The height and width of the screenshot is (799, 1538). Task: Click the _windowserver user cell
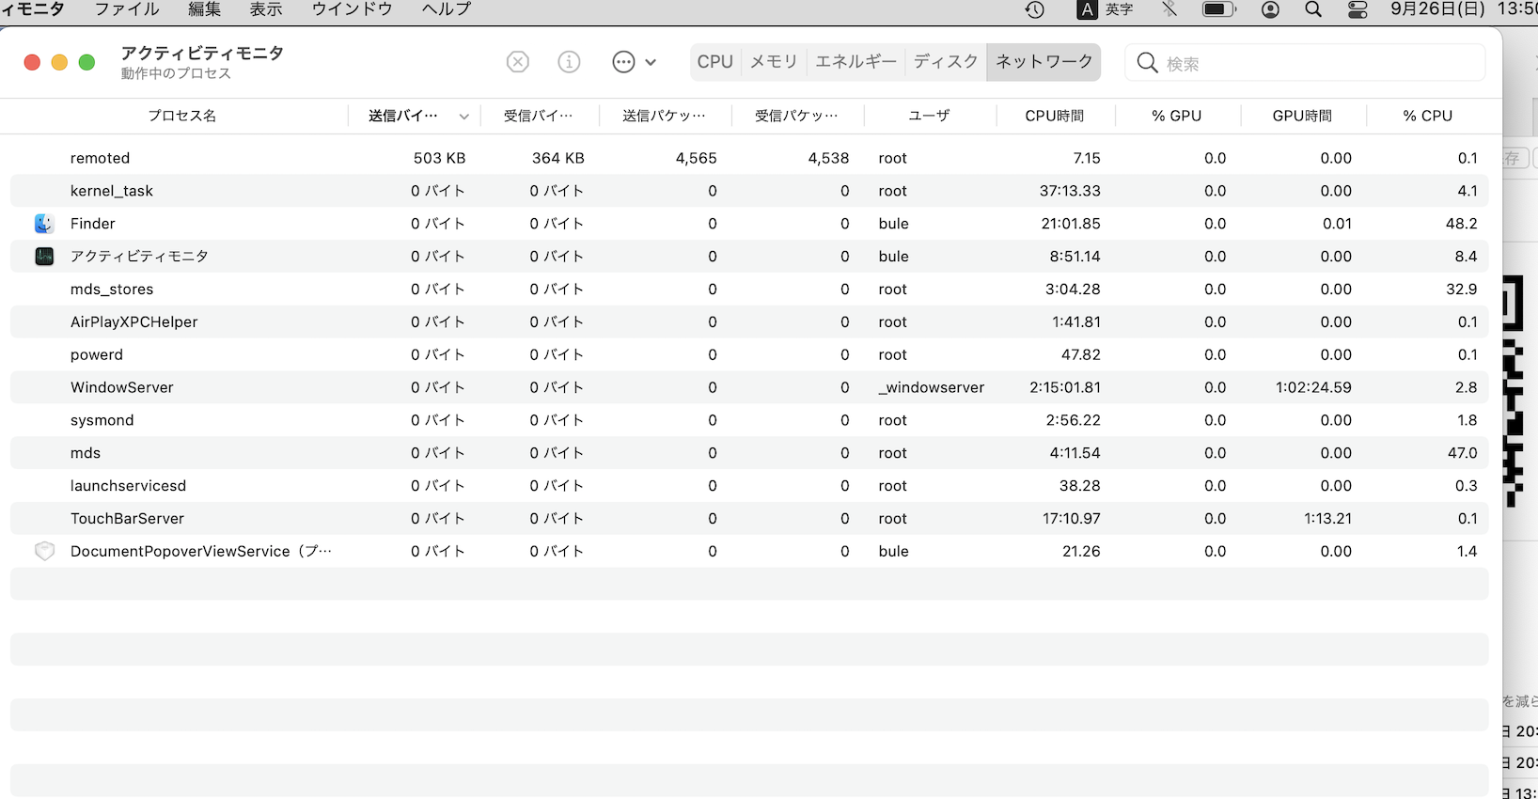pyautogui.click(x=932, y=387)
